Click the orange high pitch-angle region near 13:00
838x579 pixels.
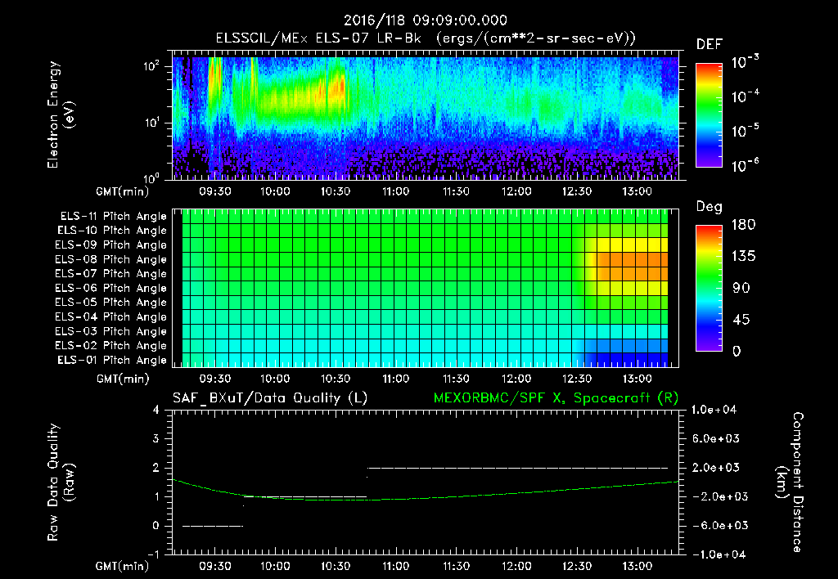[x=631, y=267]
